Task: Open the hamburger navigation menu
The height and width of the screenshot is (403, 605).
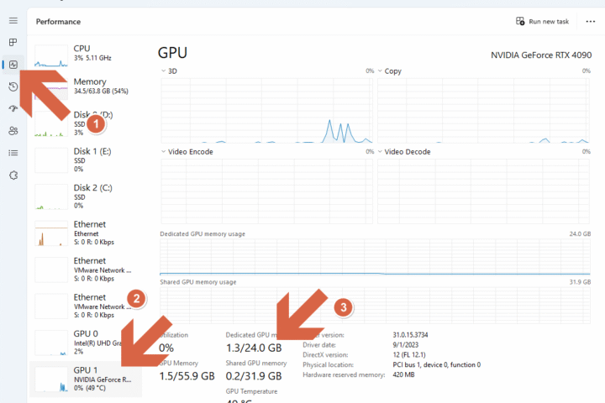Action: (13, 20)
